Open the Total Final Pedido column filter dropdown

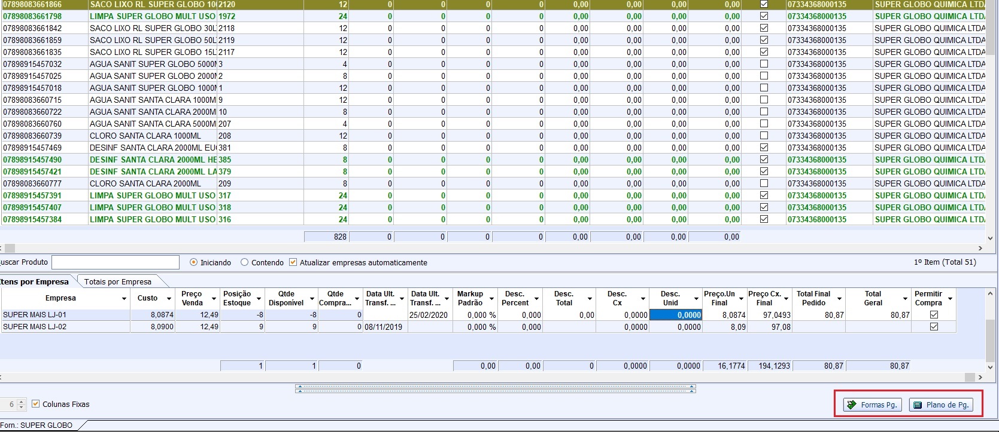pos(839,298)
